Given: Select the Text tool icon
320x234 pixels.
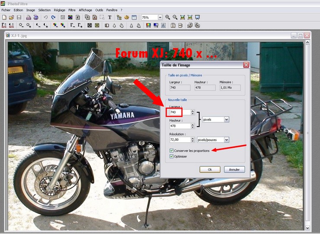Looking at the screenshot, I should (x=109, y=17).
